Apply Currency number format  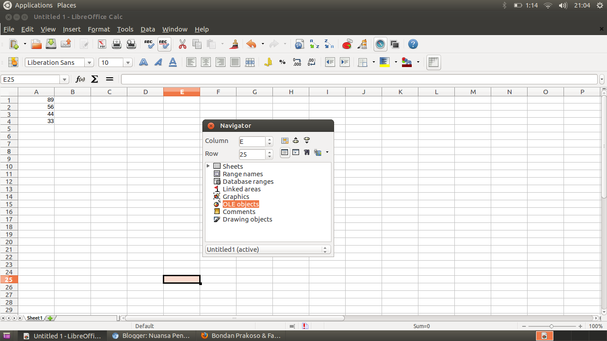click(x=268, y=63)
